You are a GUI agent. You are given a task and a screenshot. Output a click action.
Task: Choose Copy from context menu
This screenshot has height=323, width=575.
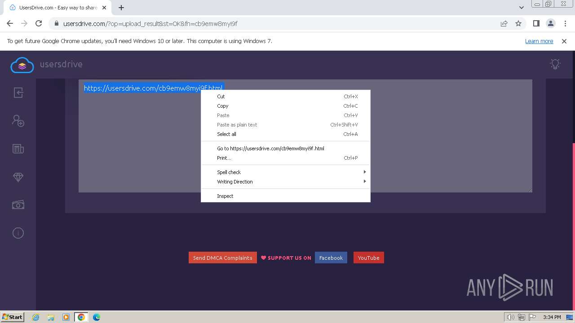(286, 106)
